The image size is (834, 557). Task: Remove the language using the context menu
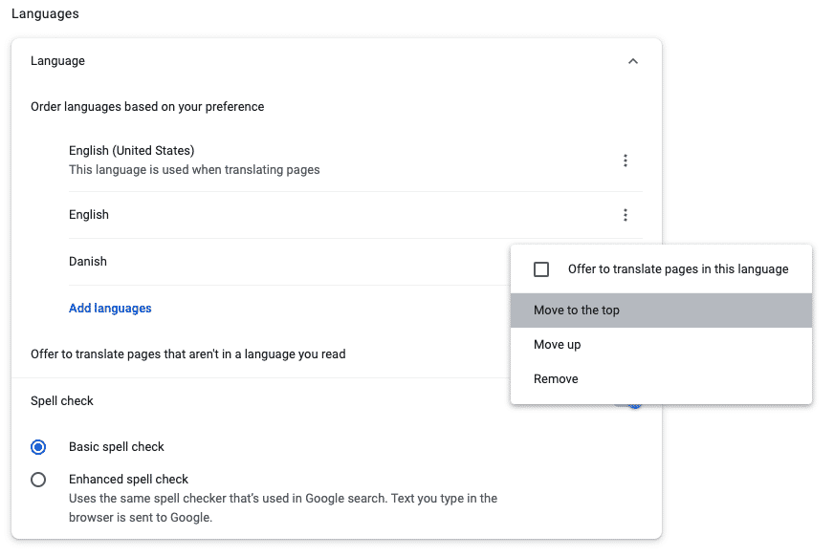coord(556,378)
